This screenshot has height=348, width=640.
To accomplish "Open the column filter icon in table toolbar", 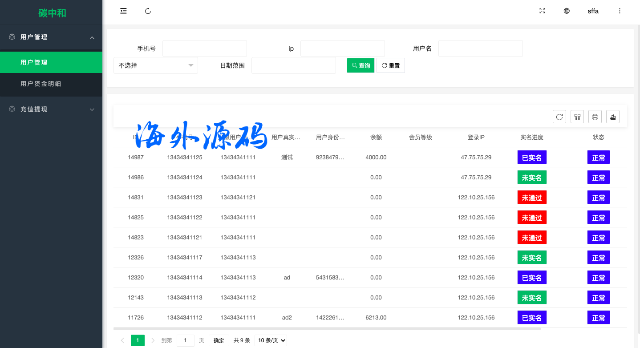I will [x=577, y=117].
